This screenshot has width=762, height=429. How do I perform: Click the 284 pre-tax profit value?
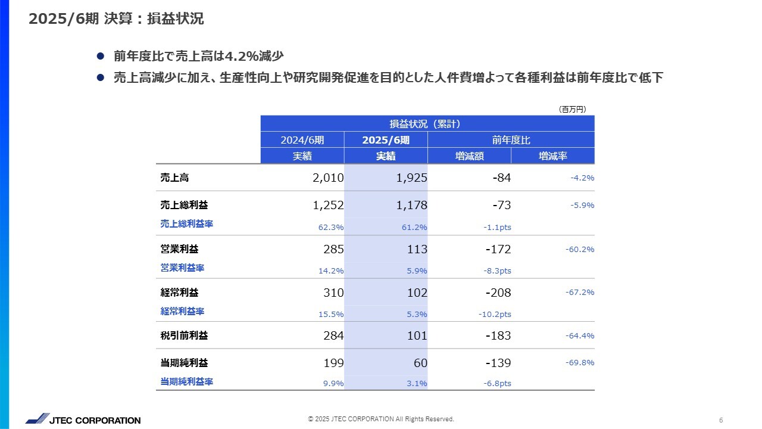click(x=334, y=336)
